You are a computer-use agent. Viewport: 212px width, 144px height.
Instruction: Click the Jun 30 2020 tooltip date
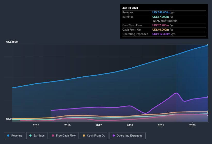pyautogui.click(x=130, y=8)
